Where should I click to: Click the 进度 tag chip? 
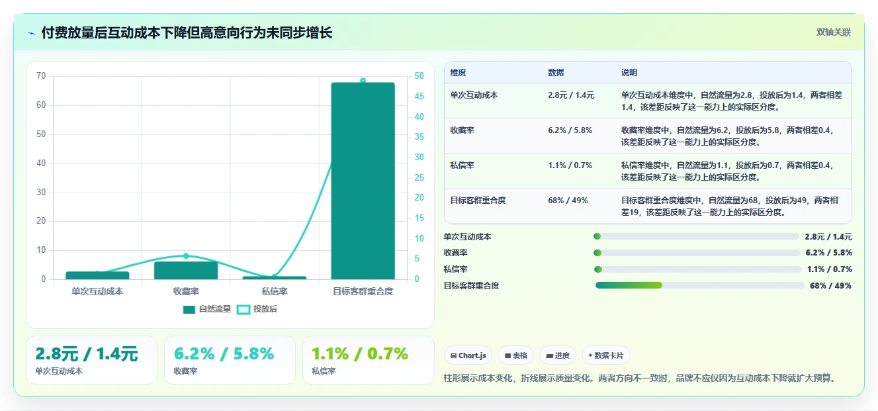[558, 355]
